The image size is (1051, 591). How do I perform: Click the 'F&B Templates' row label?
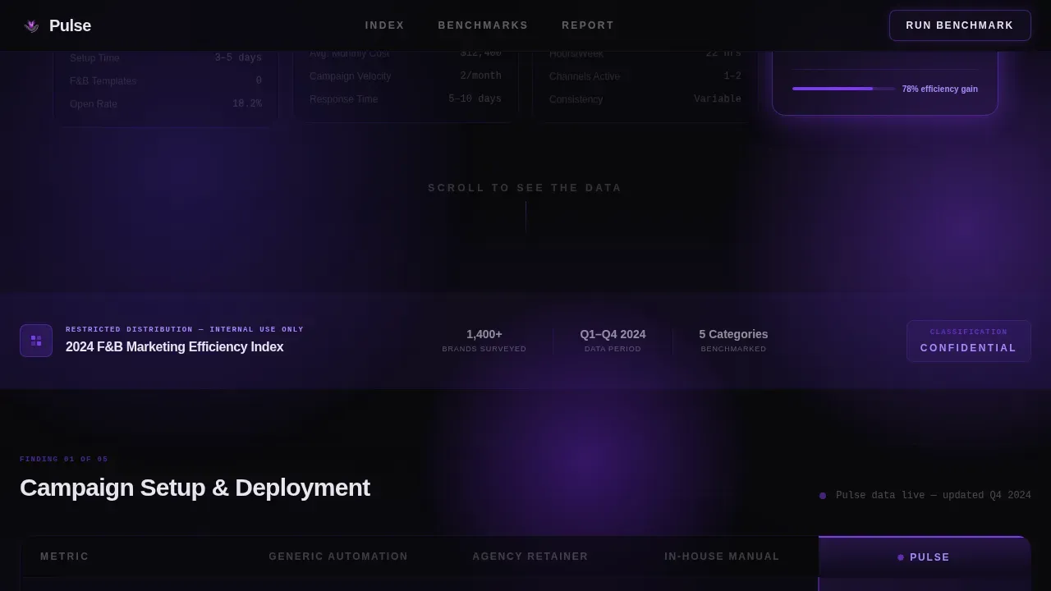[x=103, y=81]
